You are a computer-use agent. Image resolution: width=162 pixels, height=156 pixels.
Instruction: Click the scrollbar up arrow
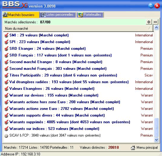[x=156, y=28]
